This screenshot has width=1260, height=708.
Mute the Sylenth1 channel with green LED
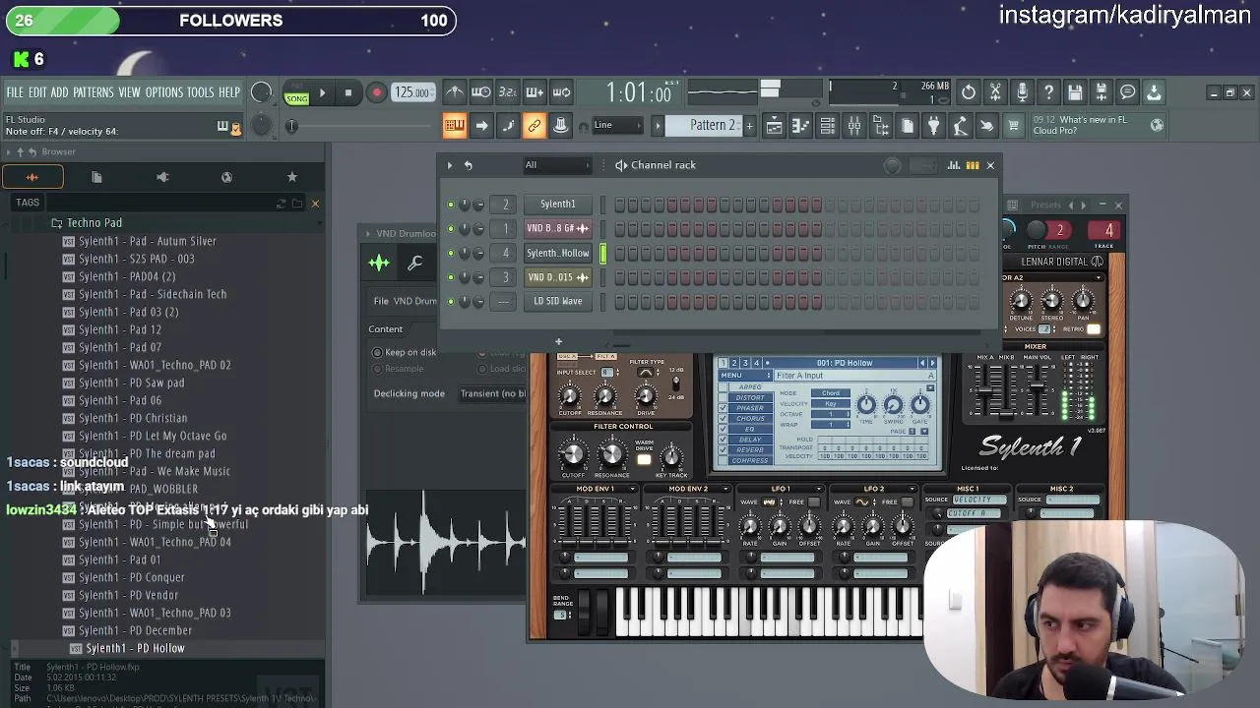point(451,205)
